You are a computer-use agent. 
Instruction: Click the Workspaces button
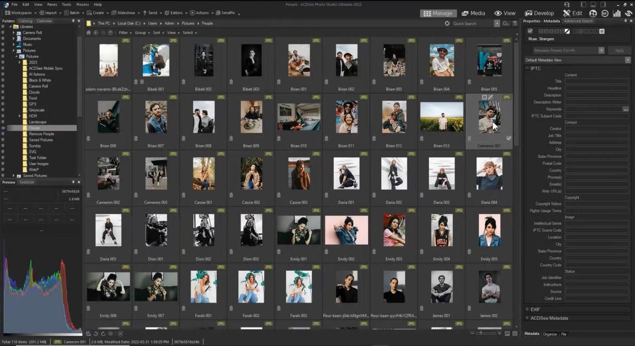point(19,13)
